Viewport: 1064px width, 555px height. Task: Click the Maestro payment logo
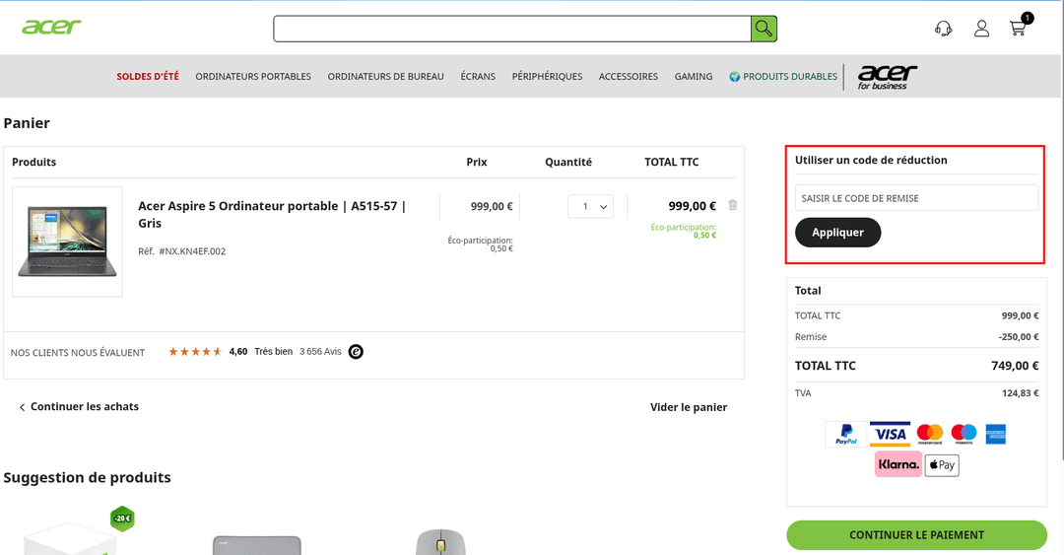964,434
